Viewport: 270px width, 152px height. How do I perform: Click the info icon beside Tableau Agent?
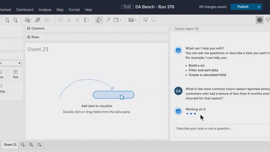pos(197,29)
